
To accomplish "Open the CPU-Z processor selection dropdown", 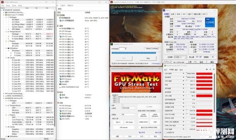I will coord(180,57).
